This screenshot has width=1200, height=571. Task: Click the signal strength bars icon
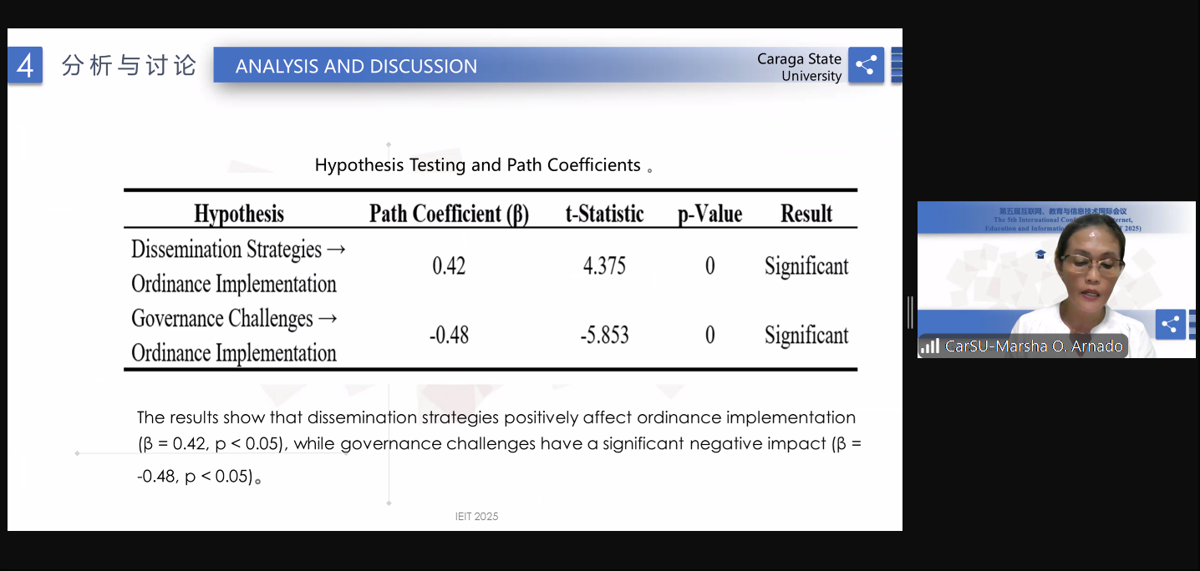click(930, 346)
